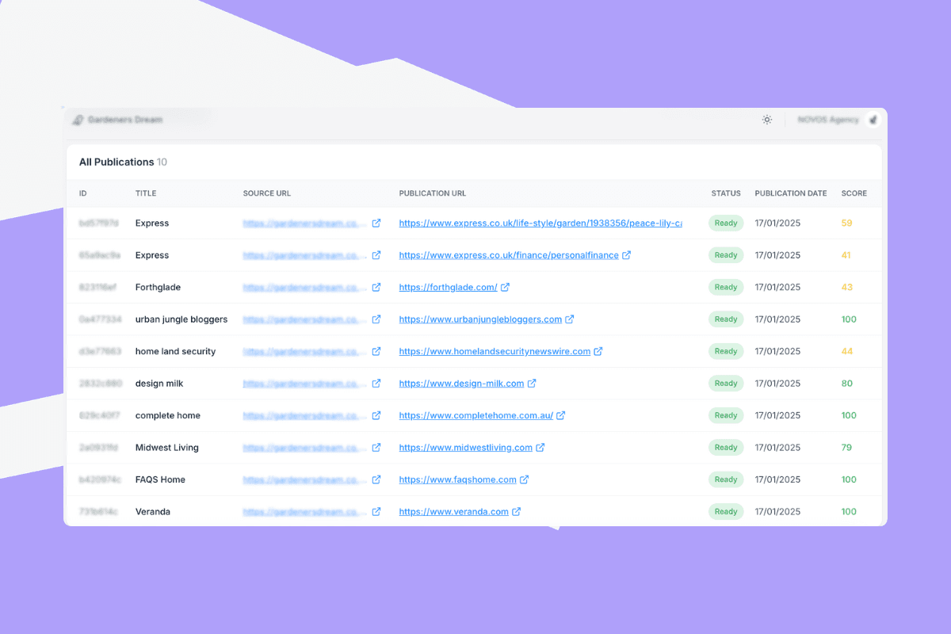This screenshot has width=951, height=634.
Task: Open source URL external icon in Forthglade row
Action: [376, 287]
